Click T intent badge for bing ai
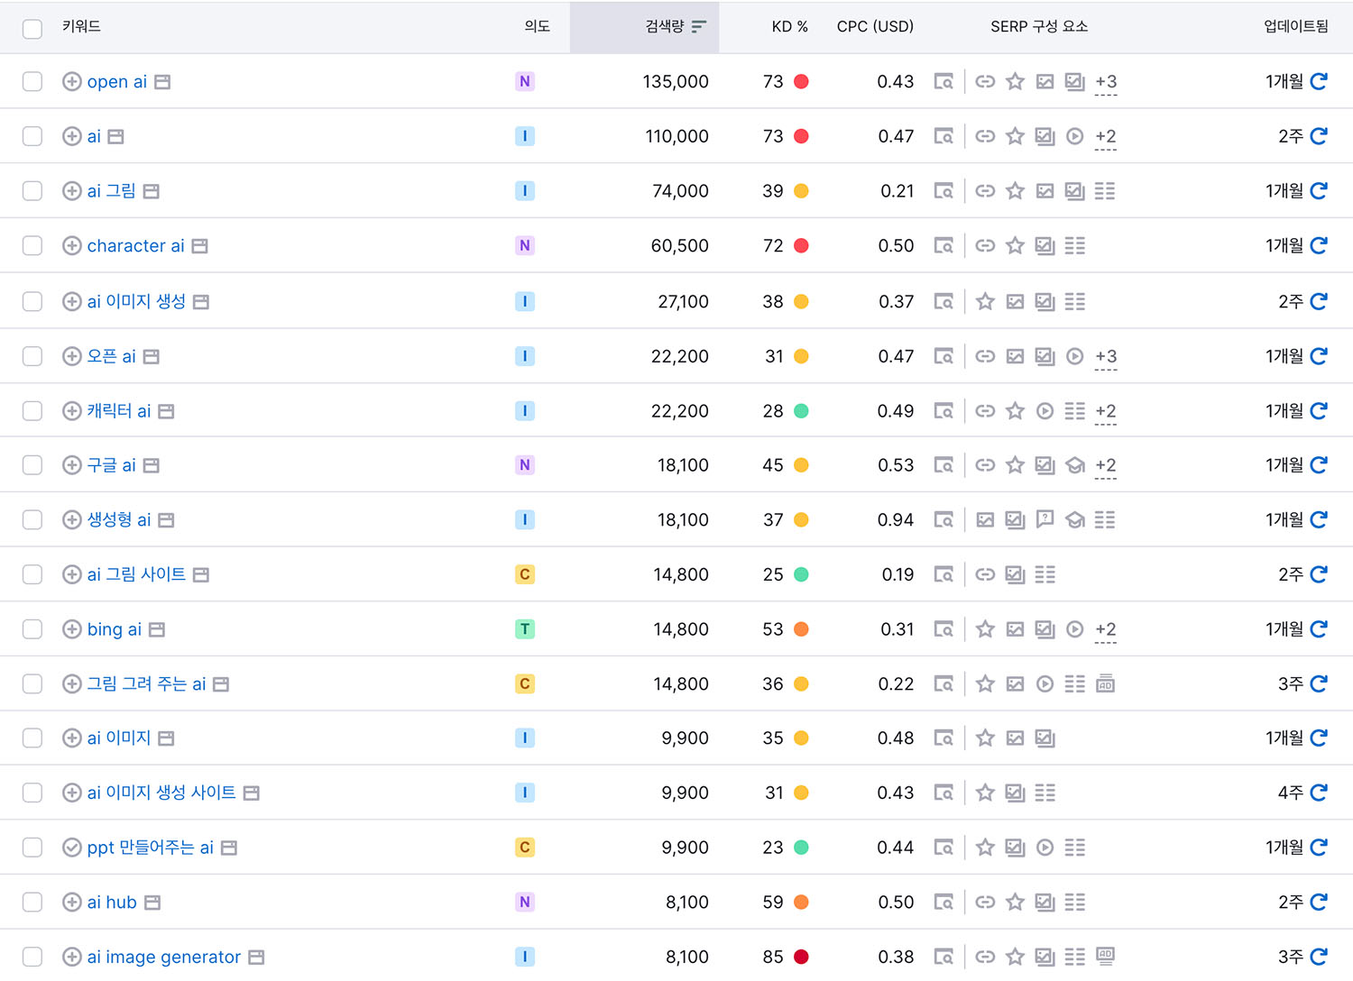Screen dimensions: 1353x981 (x=525, y=629)
